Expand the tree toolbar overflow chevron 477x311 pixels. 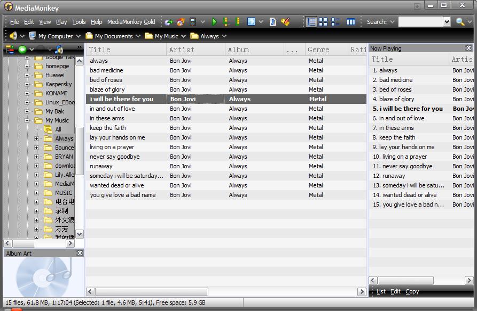coord(80,47)
